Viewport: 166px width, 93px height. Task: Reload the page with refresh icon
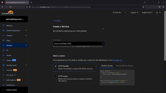[10, 7]
